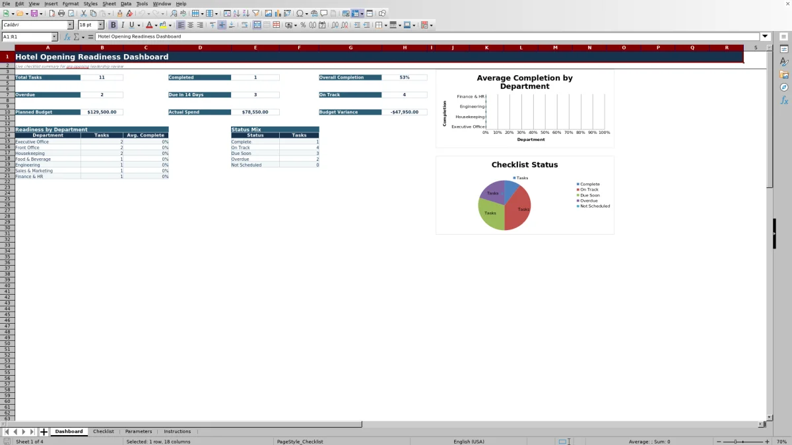This screenshot has height=445, width=792.
Task: Click the Sort Descending icon
Action: click(246, 13)
